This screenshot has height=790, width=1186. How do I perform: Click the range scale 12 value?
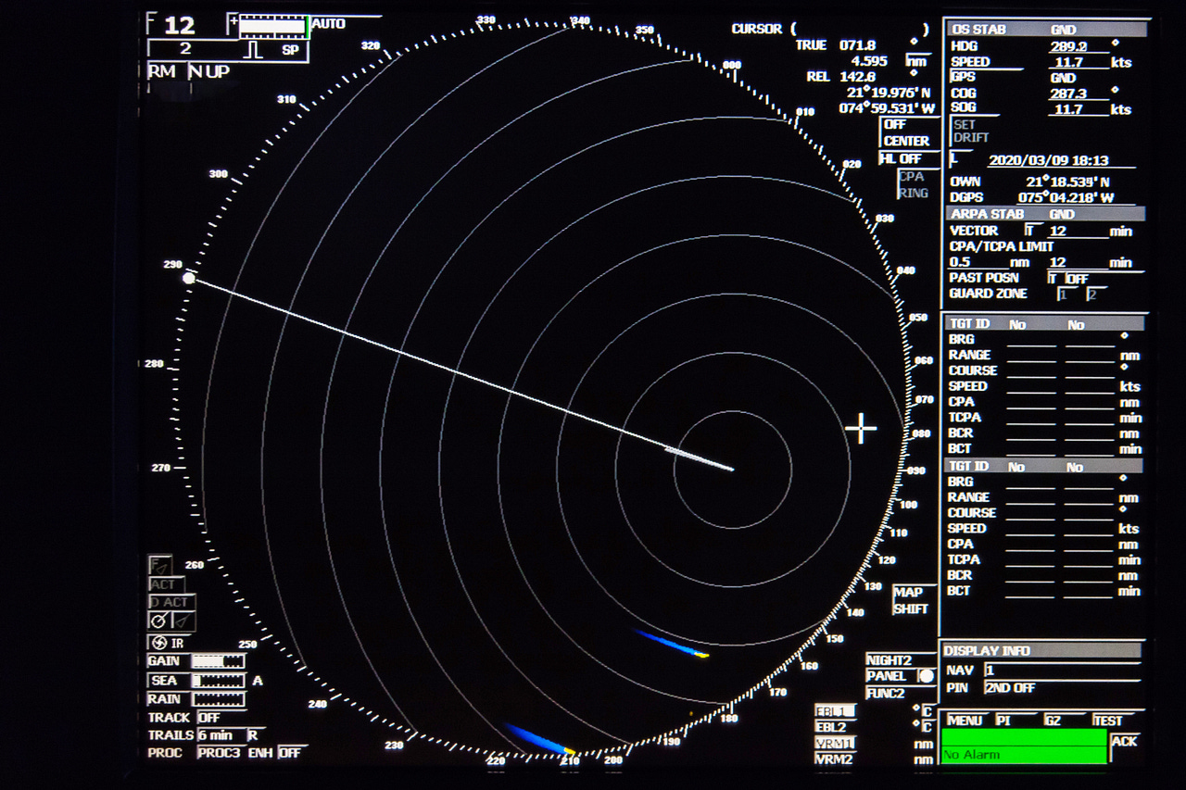coord(179,25)
